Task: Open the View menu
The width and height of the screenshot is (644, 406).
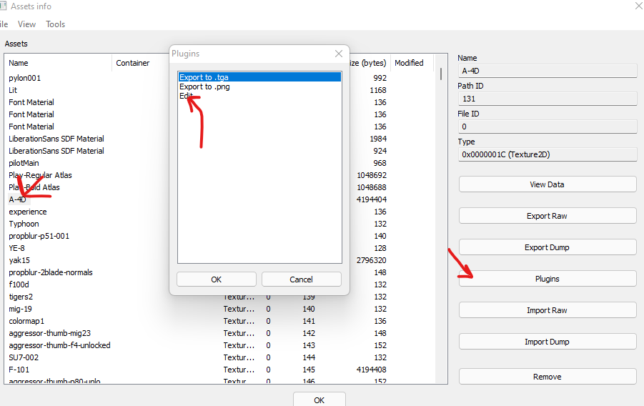Action: 26,24
